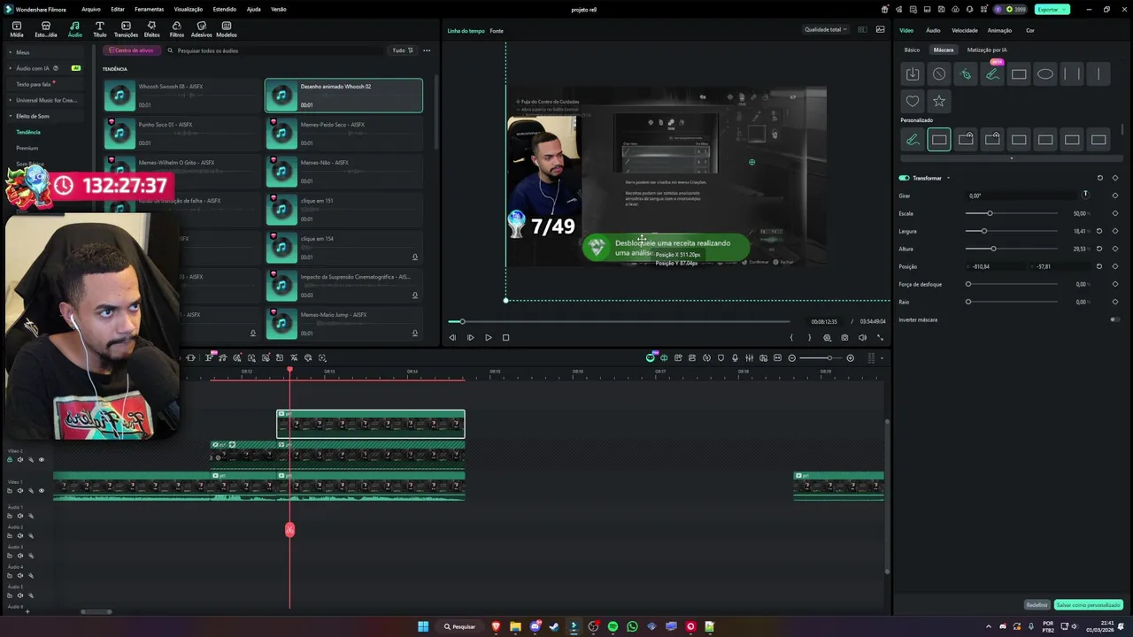Screen dimensions: 1133x637
Task: Open preview volume control
Action: [862, 337]
